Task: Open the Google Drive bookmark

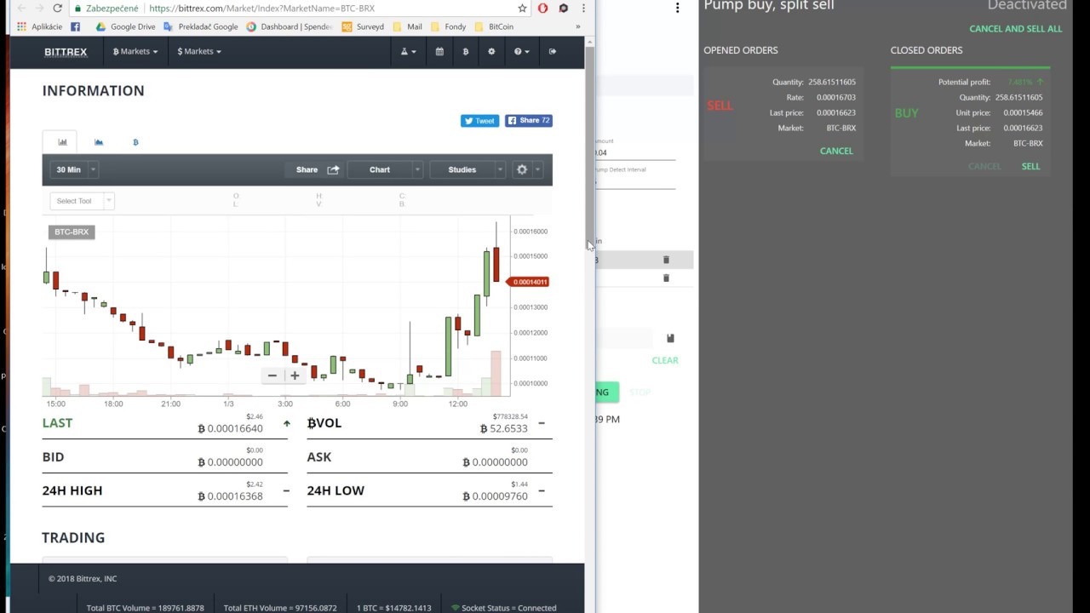Action: 125,26
